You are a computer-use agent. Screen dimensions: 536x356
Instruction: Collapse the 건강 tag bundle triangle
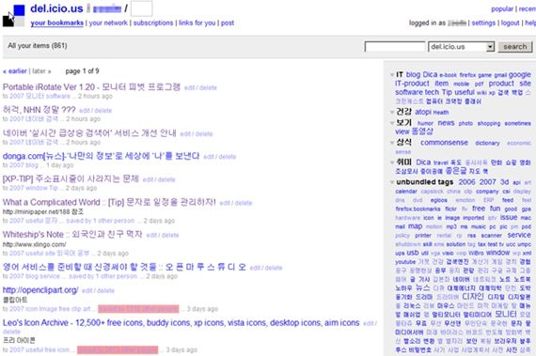tap(392, 112)
